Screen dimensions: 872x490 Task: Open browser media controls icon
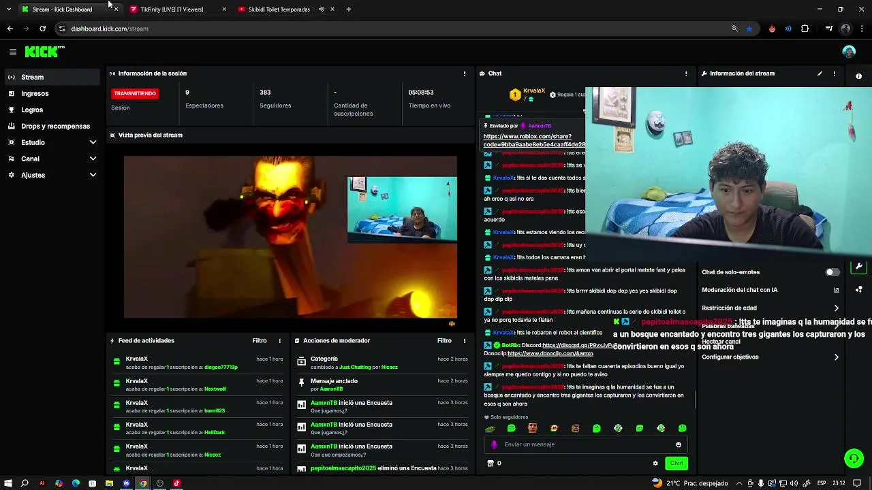[828, 29]
